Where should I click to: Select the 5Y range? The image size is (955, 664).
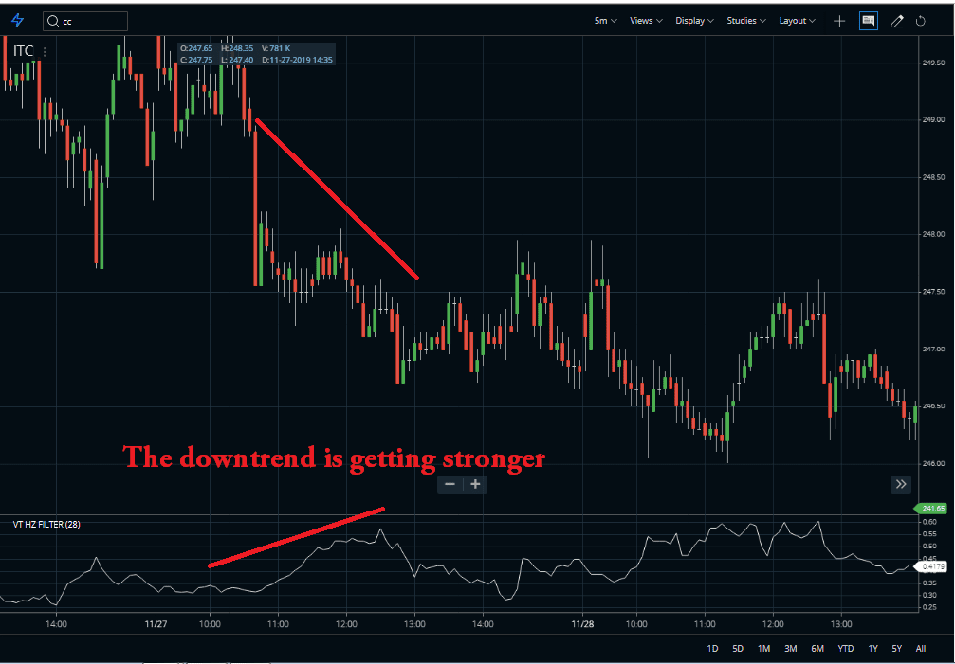click(x=897, y=649)
